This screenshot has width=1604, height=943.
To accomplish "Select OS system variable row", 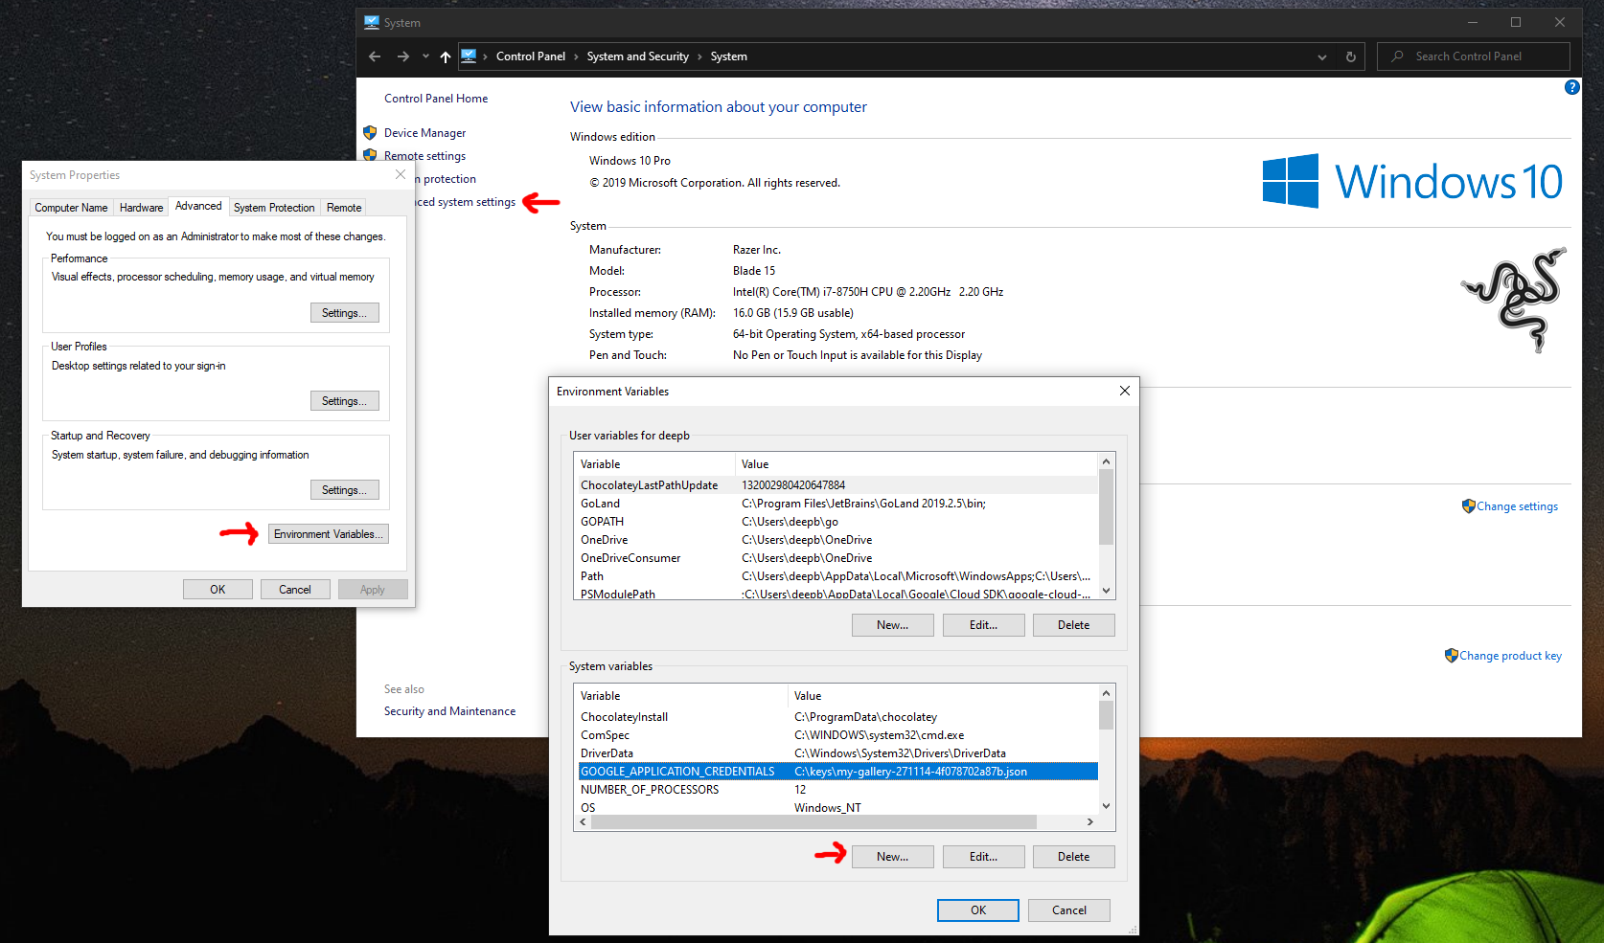I will point(836,808).
